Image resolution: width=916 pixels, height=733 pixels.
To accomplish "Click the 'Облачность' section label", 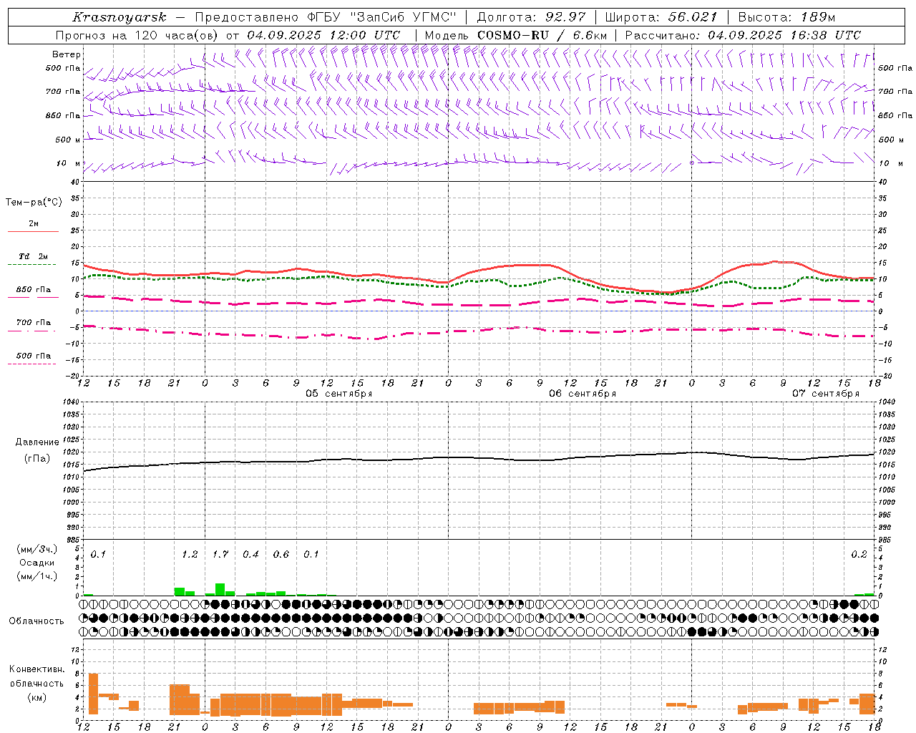I will (x=36, y=621).
